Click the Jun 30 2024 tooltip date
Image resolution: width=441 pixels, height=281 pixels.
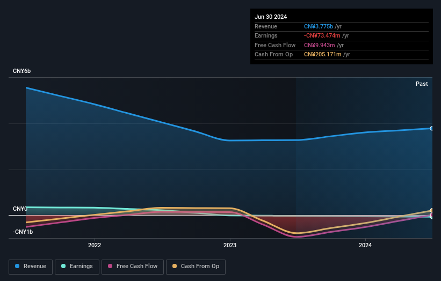click(271, 17)
